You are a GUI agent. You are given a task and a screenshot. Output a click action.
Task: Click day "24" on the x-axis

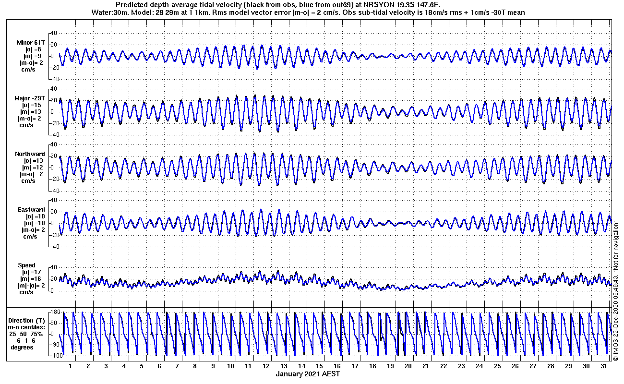[479, 366]
